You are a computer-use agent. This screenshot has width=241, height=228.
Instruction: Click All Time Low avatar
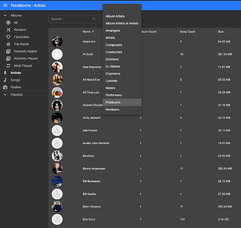click(57, 92)
